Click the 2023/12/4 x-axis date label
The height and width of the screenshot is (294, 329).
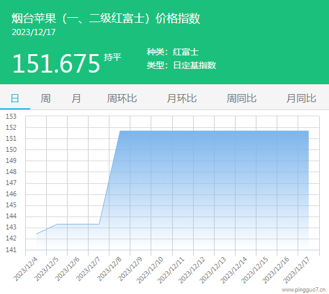(25, 269)
